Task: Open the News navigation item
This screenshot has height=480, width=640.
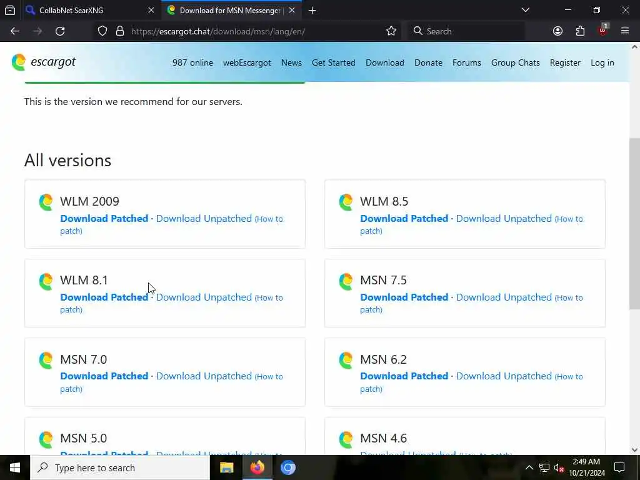Action: 291,63
